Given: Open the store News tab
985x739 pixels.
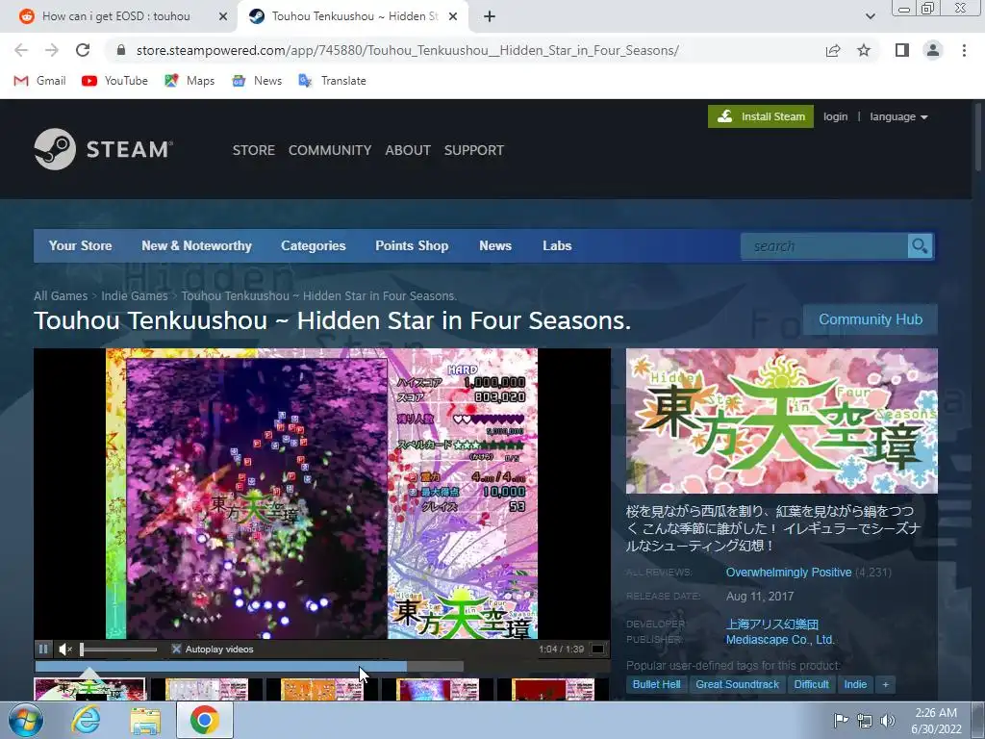Looking at the screenshot, I should coord(495,245).
